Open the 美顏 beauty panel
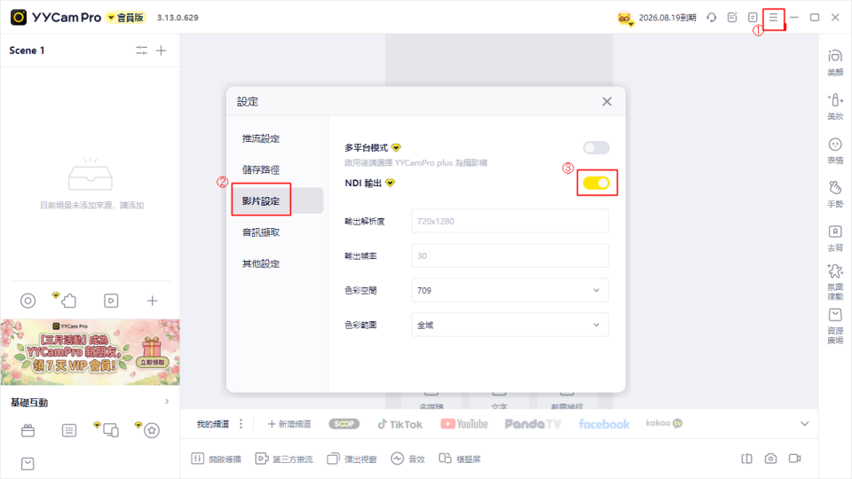 834,61
